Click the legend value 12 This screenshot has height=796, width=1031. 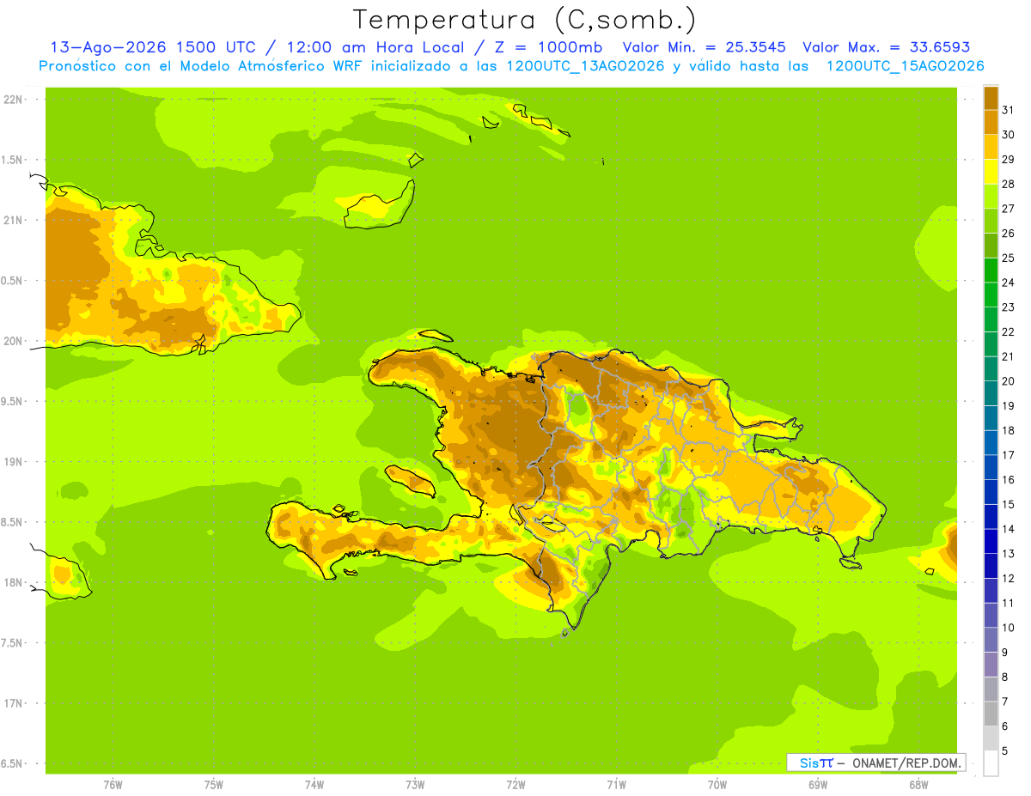pos(1008,578)
